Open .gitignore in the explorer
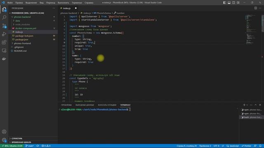Screen dimensions: 264x148 tap(19, 47)
